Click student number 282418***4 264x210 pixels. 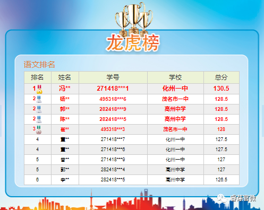pos(113,170)
